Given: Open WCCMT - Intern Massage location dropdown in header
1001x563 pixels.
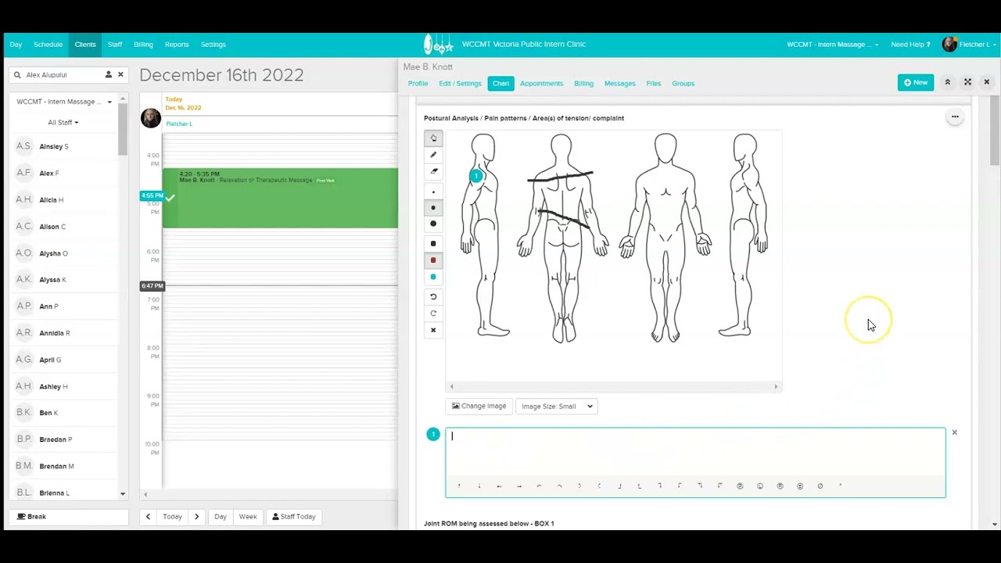Looking at the screenshot, I should (832, 45).
